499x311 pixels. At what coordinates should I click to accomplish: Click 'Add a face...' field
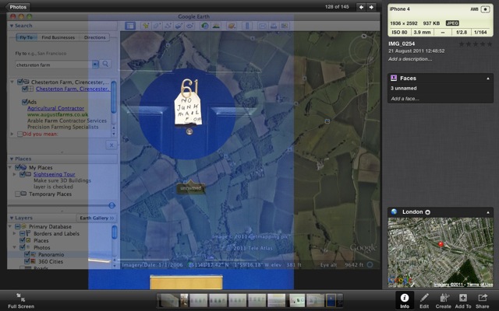tap(405, 99)
